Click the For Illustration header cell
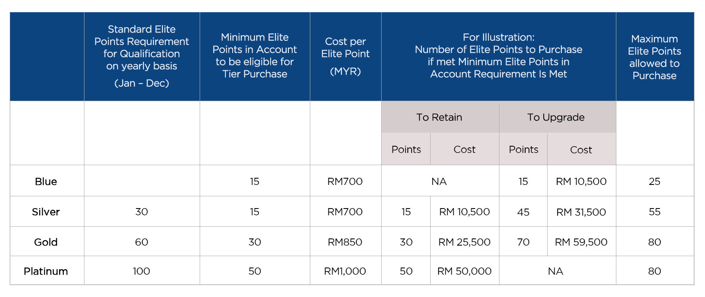Screen dimensions: 705x297 click(x=499, y=56)
